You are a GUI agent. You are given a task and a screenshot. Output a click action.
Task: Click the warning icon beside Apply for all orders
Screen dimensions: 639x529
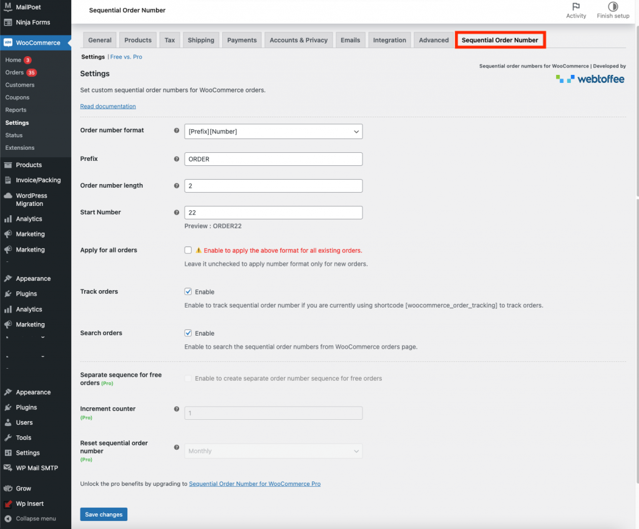(x=198, y=250)
